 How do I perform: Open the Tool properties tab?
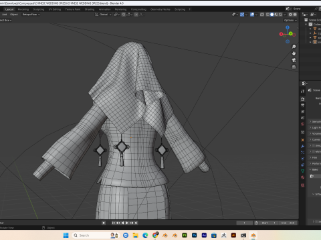click(x=302, y=91)
